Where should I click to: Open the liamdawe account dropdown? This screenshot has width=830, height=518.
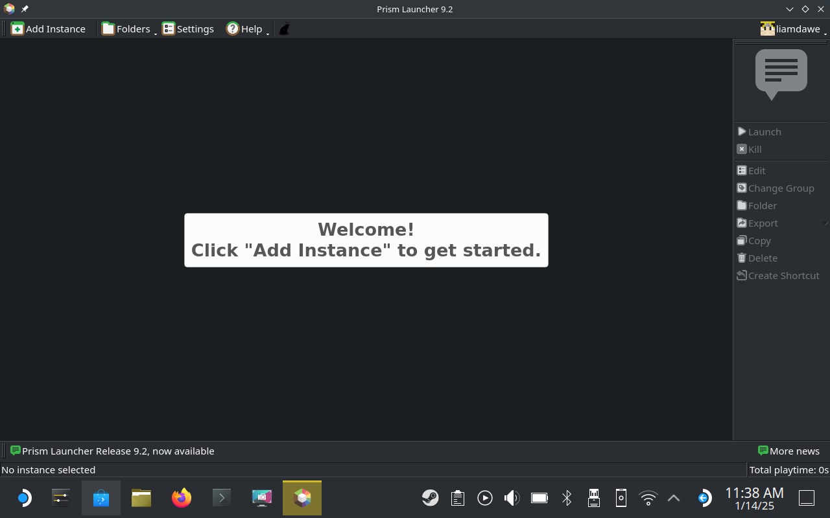pyautogui.click(x=792, y=29)
